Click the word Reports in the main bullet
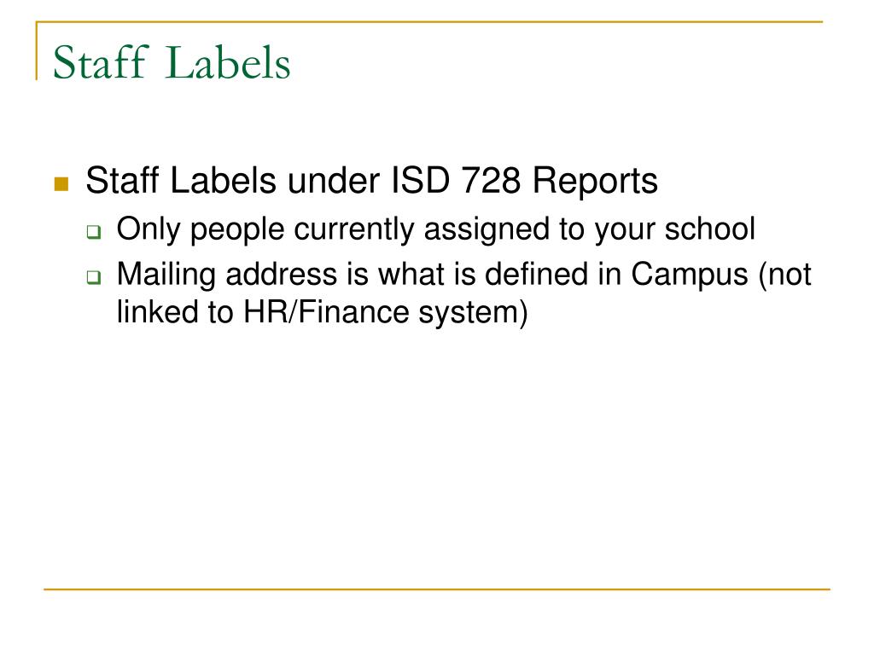874x655 pixels. (x=595, y=181)
